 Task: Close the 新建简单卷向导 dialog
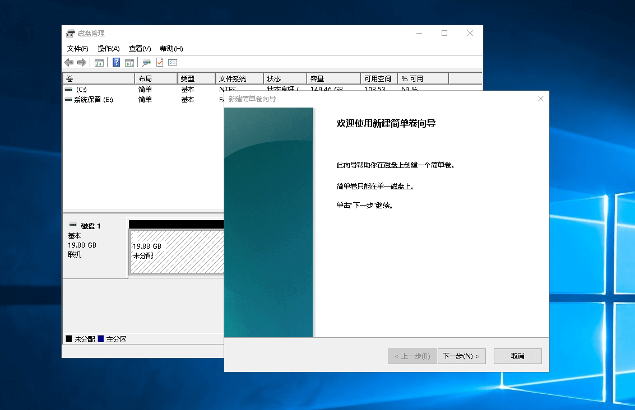tap(540, 99)
